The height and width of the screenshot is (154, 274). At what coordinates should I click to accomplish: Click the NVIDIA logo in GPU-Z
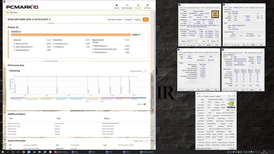point(231,105)
